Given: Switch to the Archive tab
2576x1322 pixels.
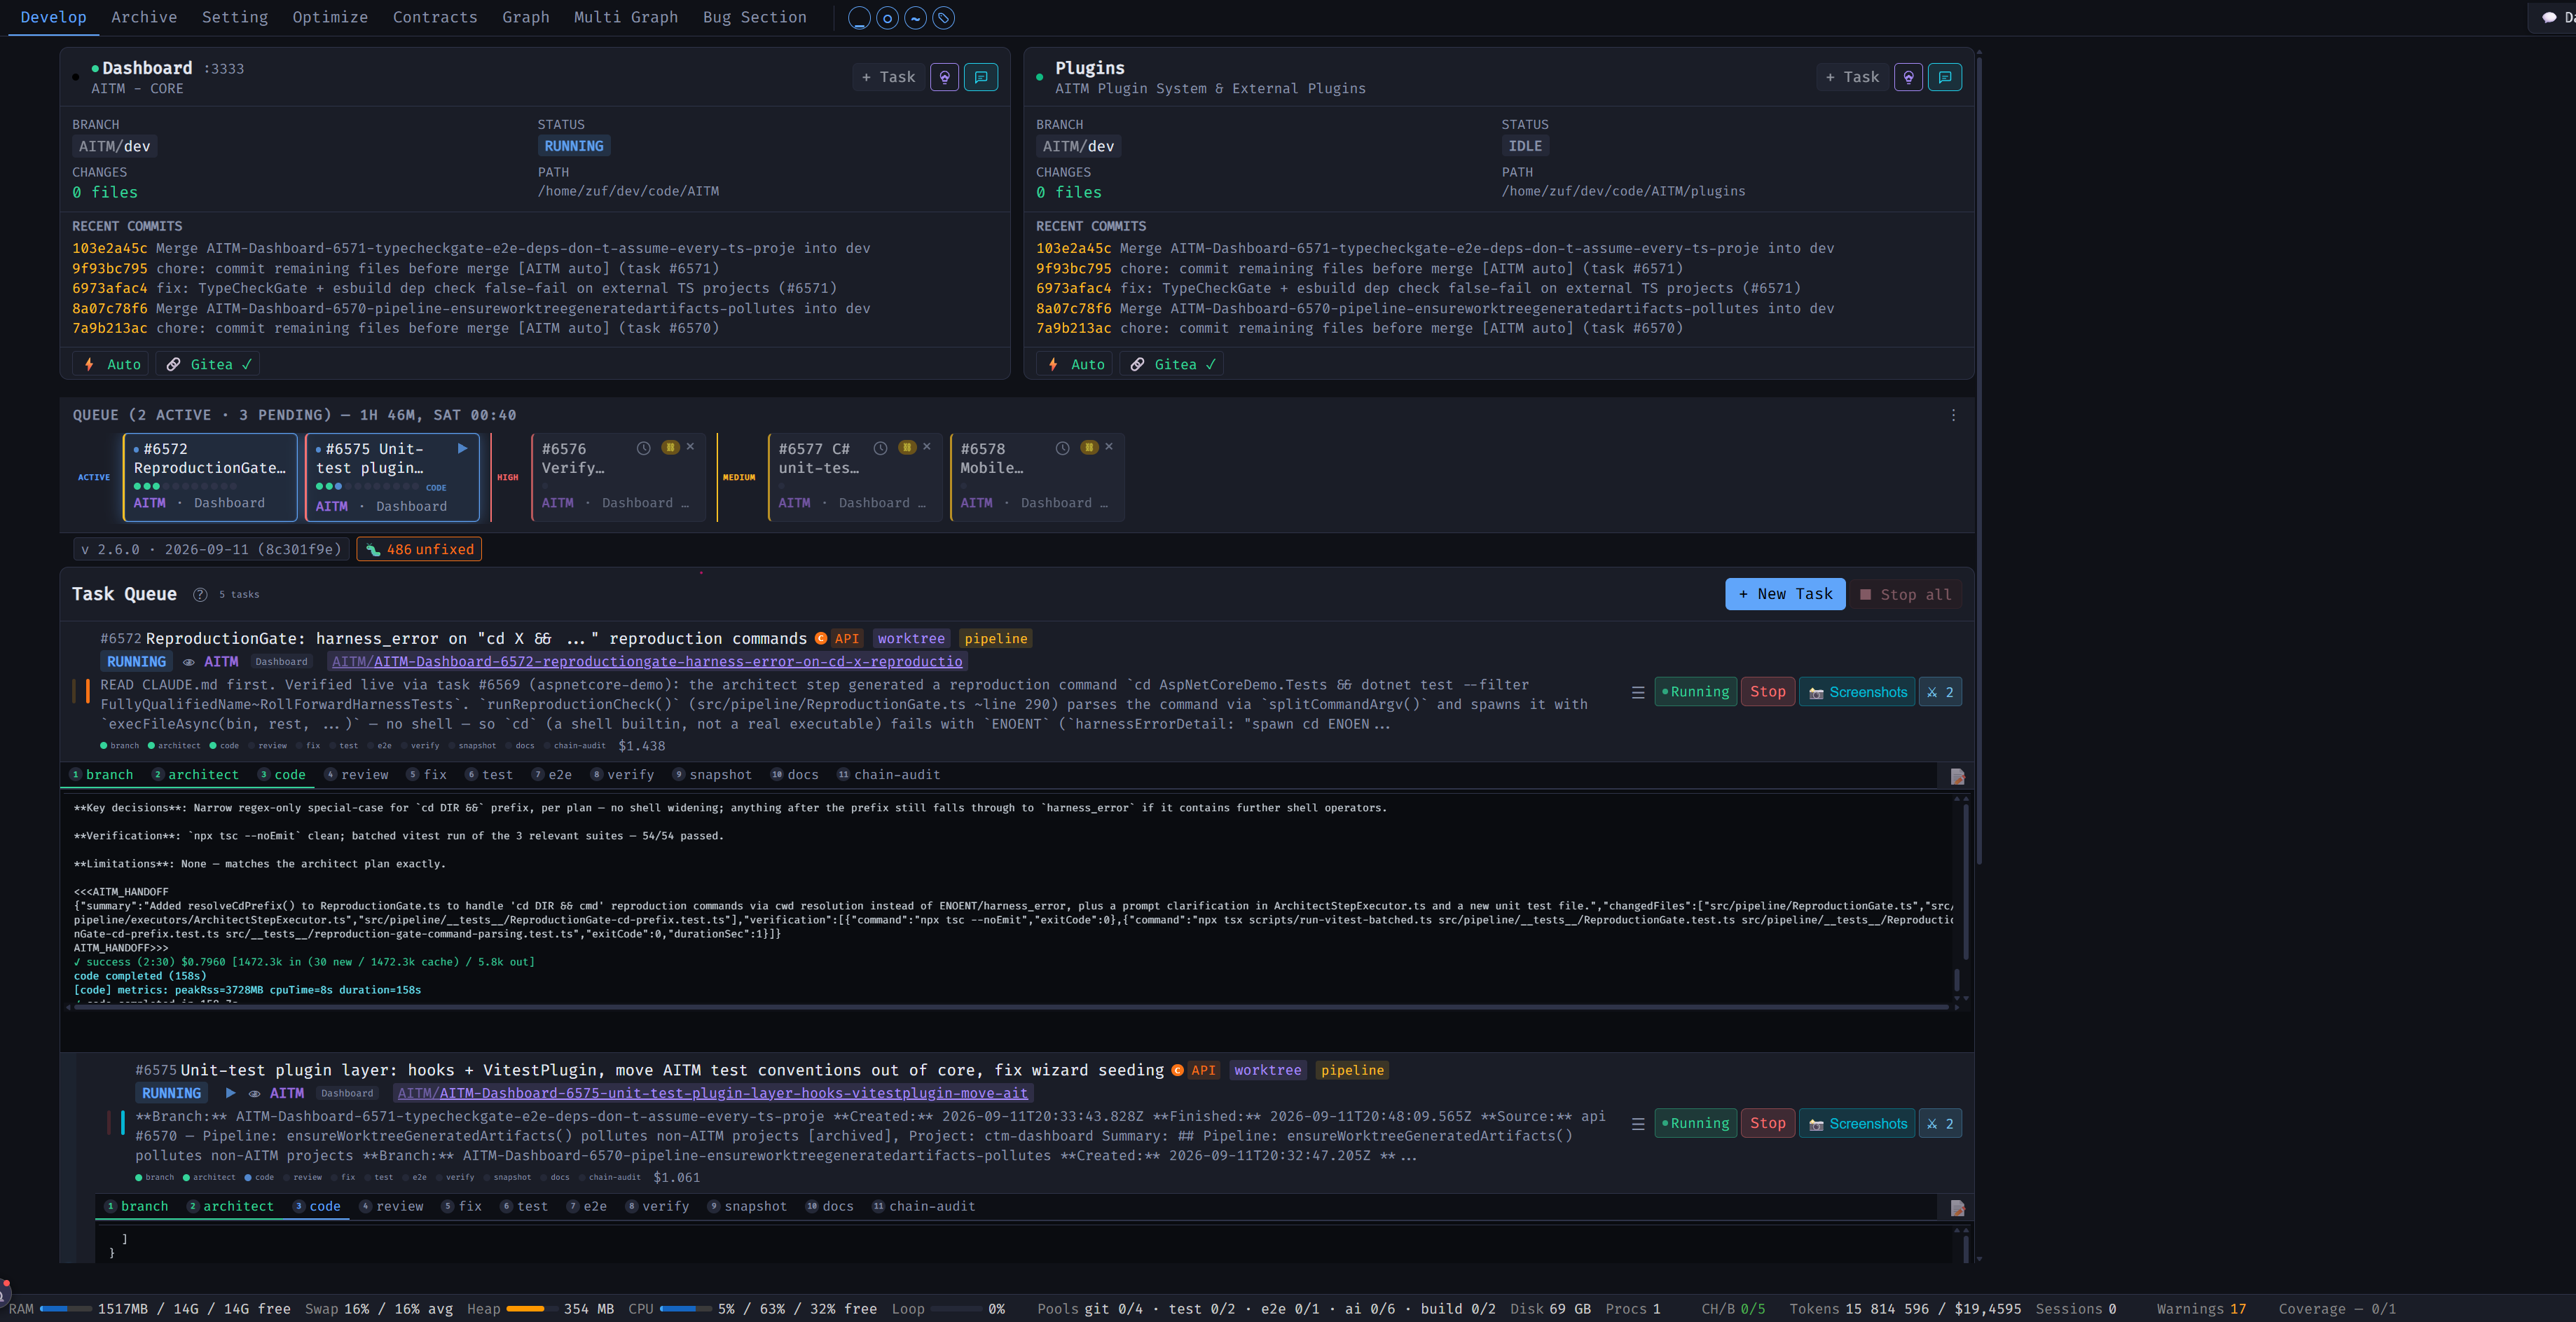Looking at the screenshot, I should click(x=144, y=17).
